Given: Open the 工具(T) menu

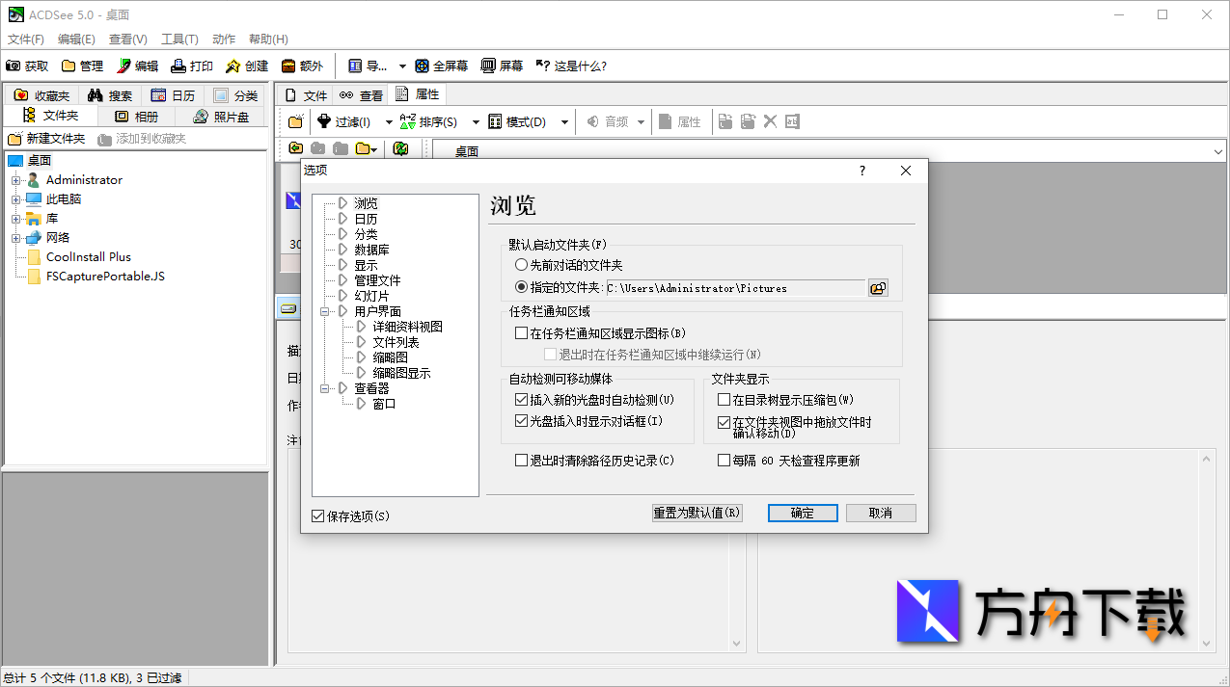Looking at the screenshot, I should click(x=179, y=39).
